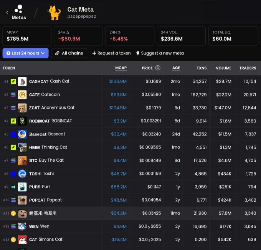This screenshot has height=250, width=261.
Task: Click the TOTAL LIQ. $60.0M stat card
Action: click(x=233, y=36)
